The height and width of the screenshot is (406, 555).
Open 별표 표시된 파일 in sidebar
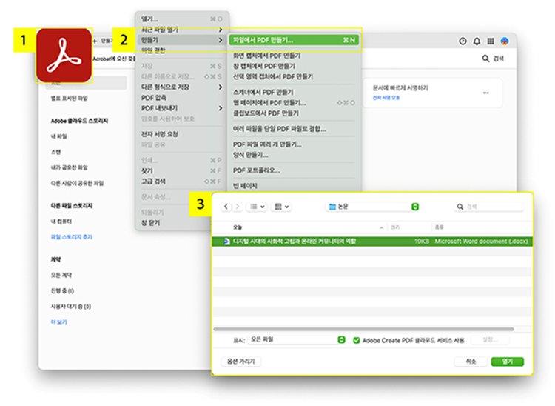click(x=69, y=99)
